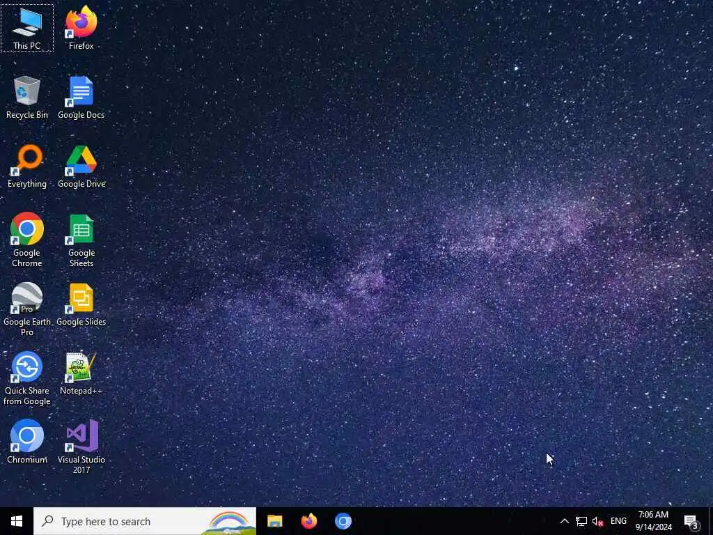This screenshot has width=713, height=535.
Task: Open the muted volume tray icon
Action: 597,521
